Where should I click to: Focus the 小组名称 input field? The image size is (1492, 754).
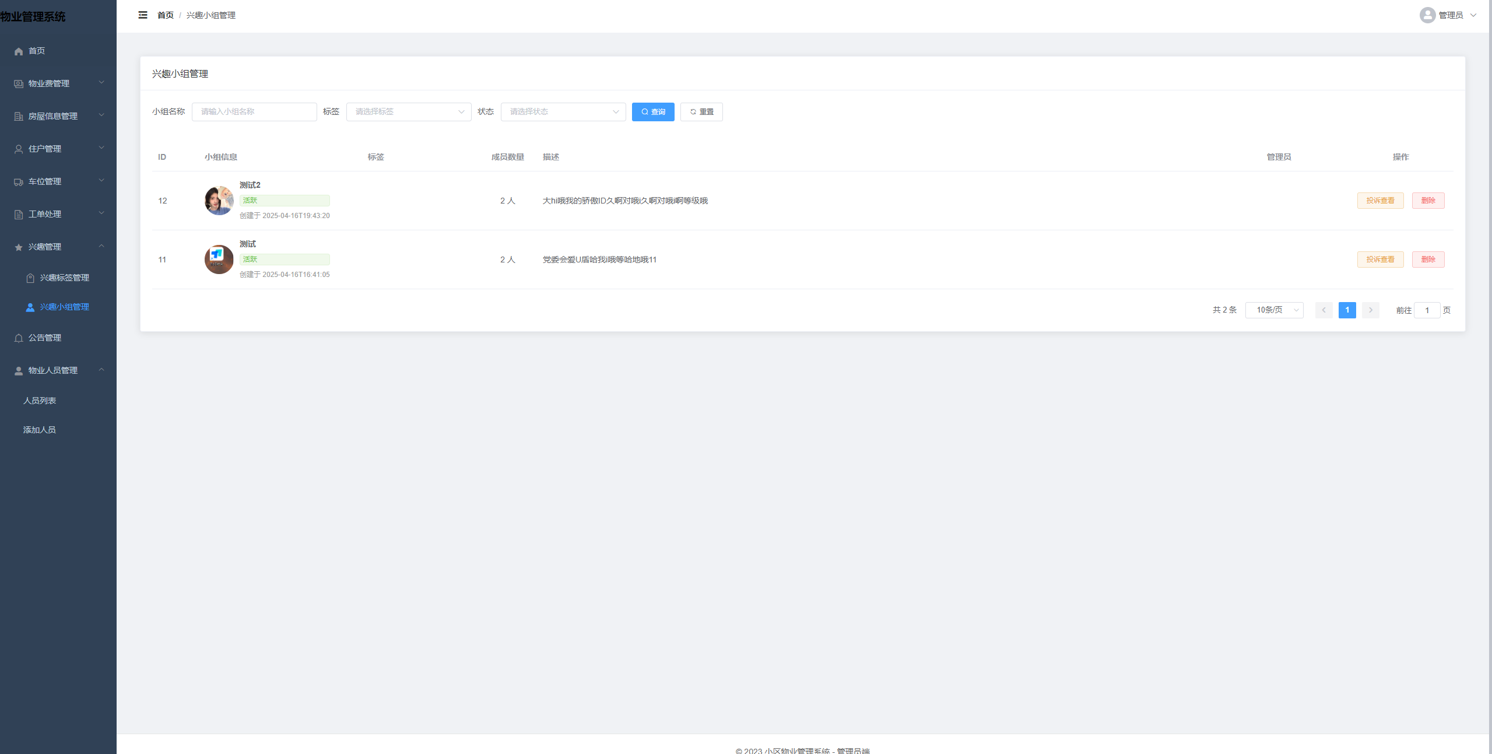point(254,112)
